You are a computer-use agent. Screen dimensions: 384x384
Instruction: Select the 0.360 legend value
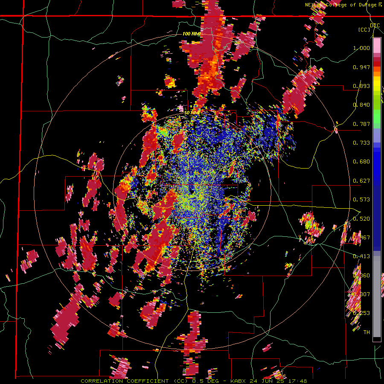(361, 276)
